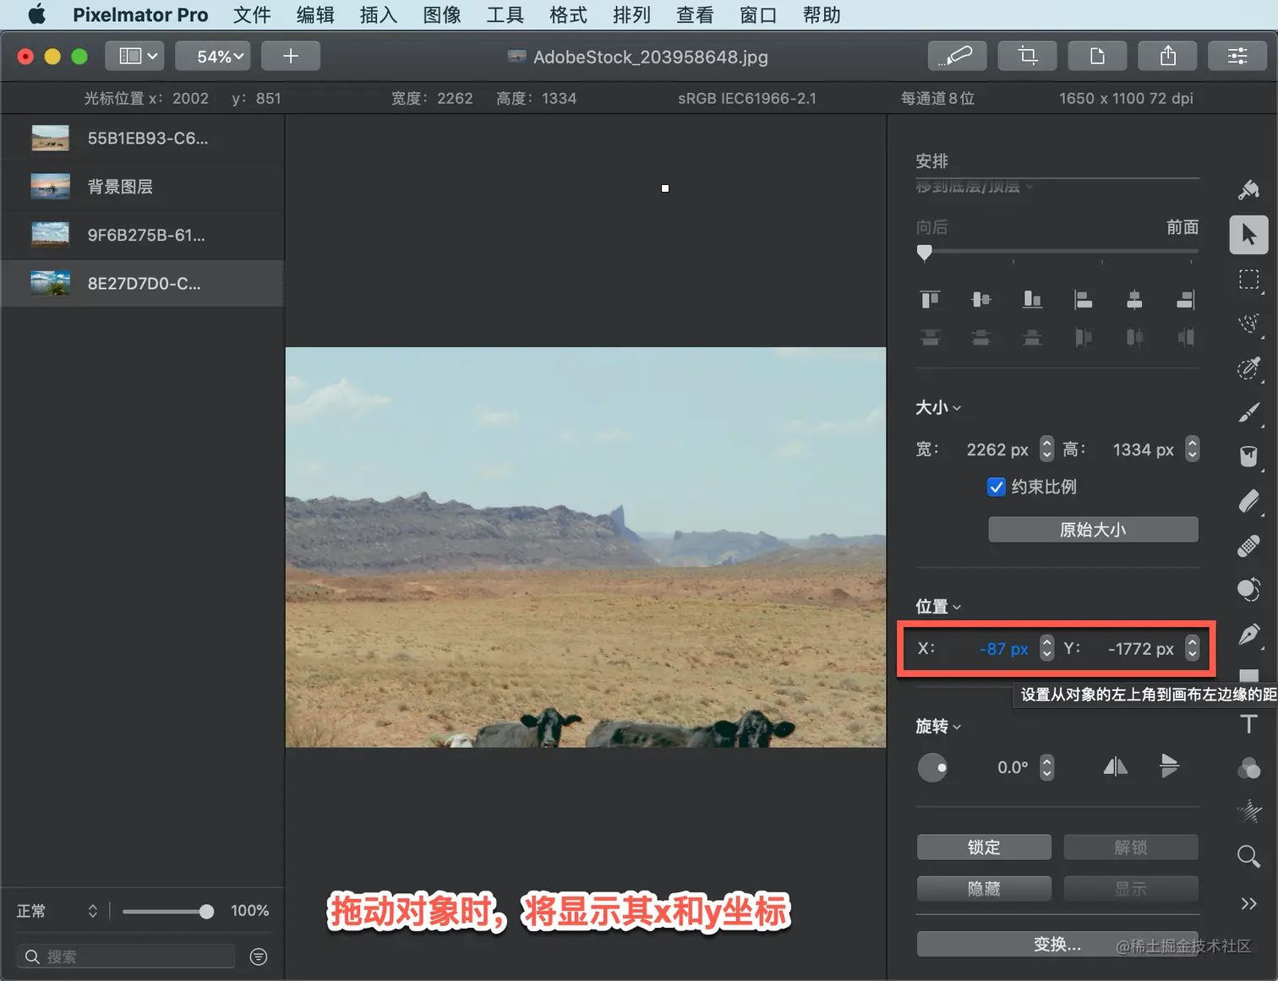Select the Repair bandage tool

1248,546
